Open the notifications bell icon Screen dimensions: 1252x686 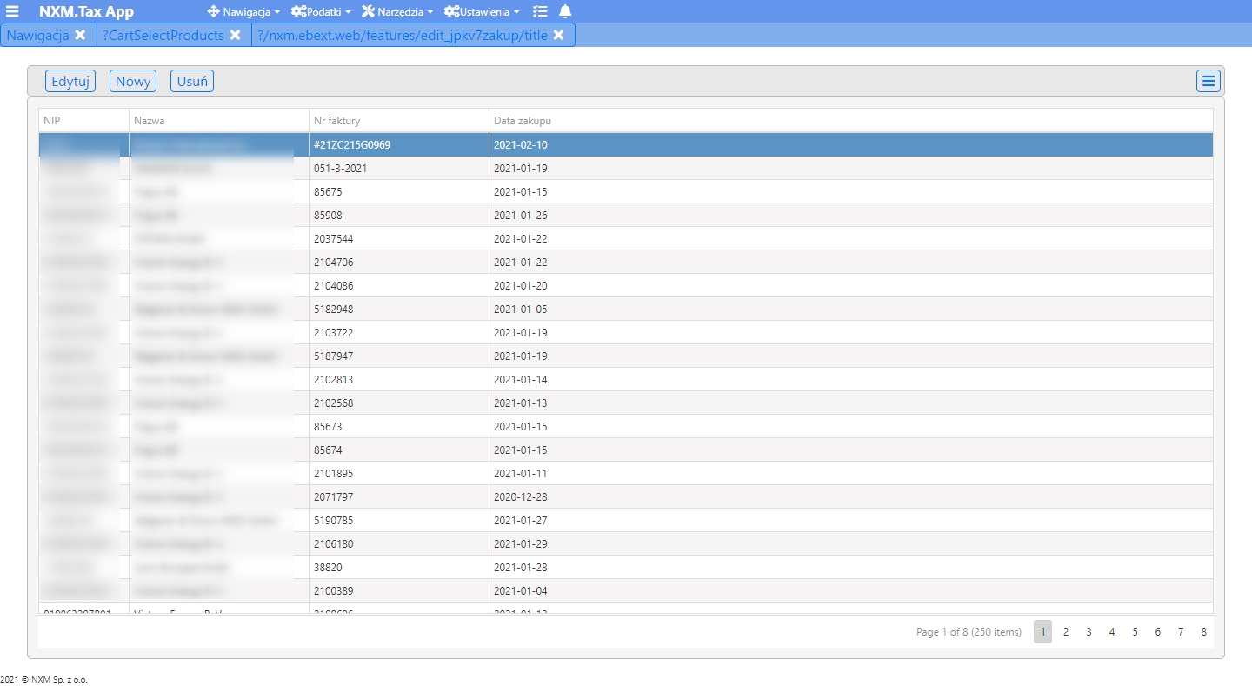(x=565, y=11)
